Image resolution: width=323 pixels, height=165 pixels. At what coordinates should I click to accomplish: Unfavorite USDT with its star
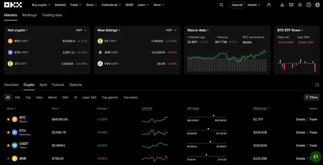pyautogui.click(x=8, y=145)
